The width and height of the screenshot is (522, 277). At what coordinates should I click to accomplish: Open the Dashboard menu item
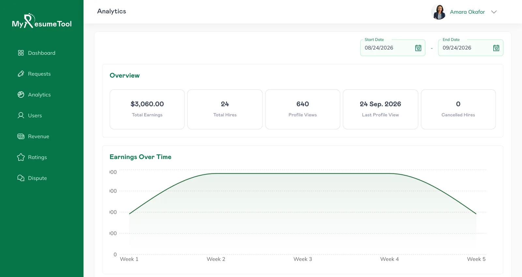tap(42, 53)
